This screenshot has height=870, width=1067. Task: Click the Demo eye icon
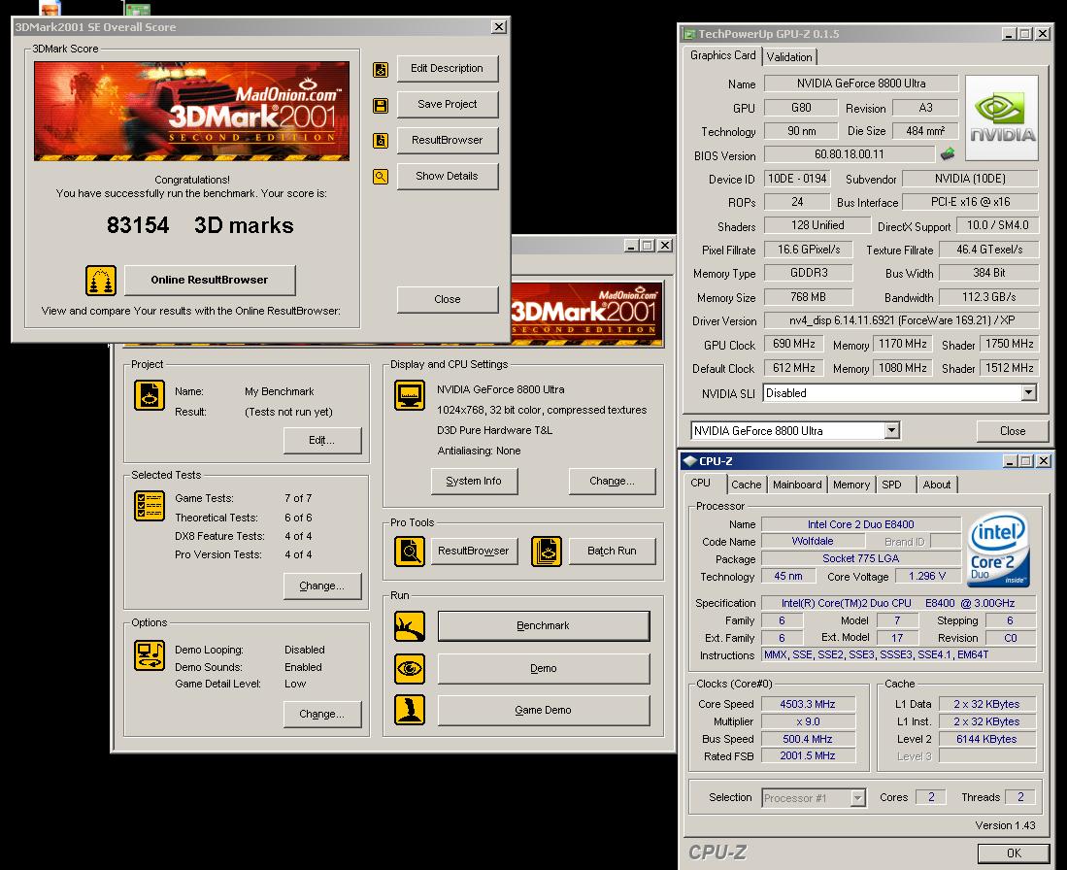(410, 668)
